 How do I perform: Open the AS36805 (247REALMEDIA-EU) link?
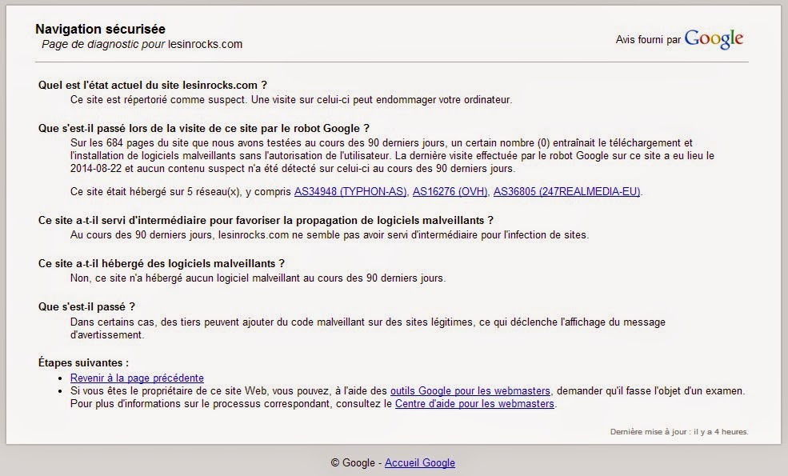(567, 191)
